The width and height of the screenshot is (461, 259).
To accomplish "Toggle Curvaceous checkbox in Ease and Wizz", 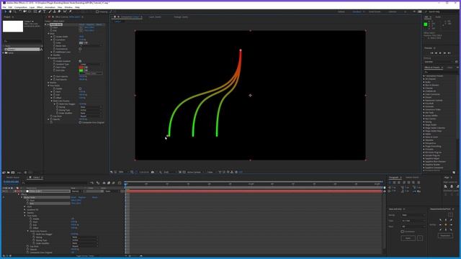I will (x=402, y=232).
